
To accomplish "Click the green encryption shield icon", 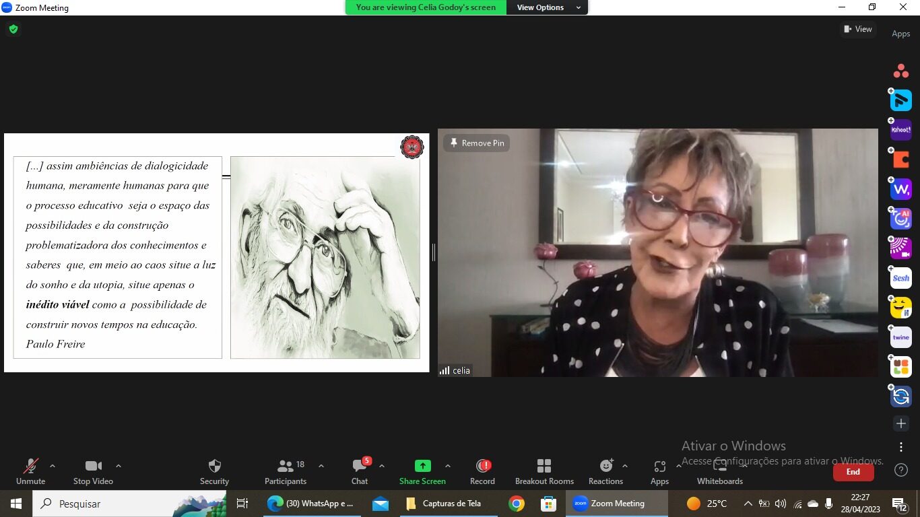I will point(13,30).
